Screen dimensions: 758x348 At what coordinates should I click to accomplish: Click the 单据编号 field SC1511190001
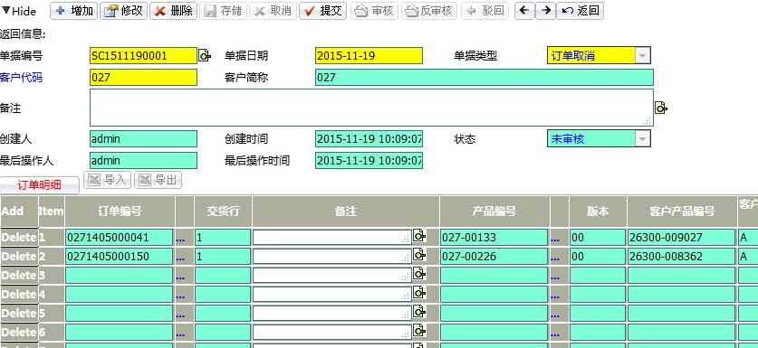pyautogui.click(x=144, y=55)
